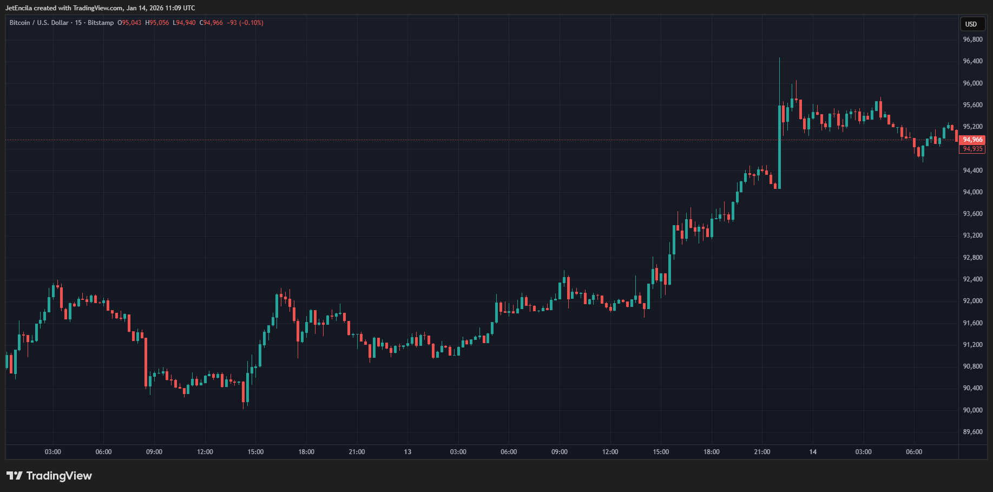
Task: Click the high value H95,056
Action: (157, 23)
